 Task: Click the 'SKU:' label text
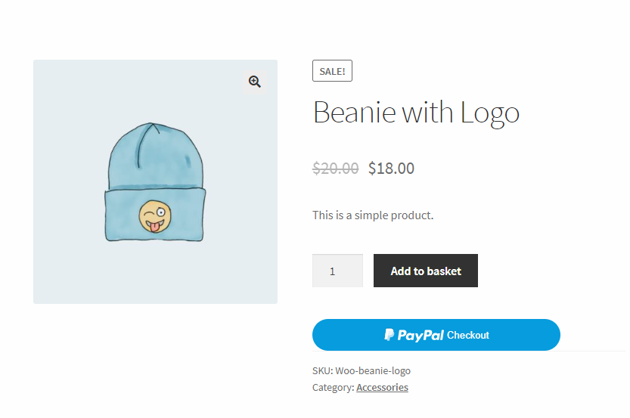click(322, 371)
